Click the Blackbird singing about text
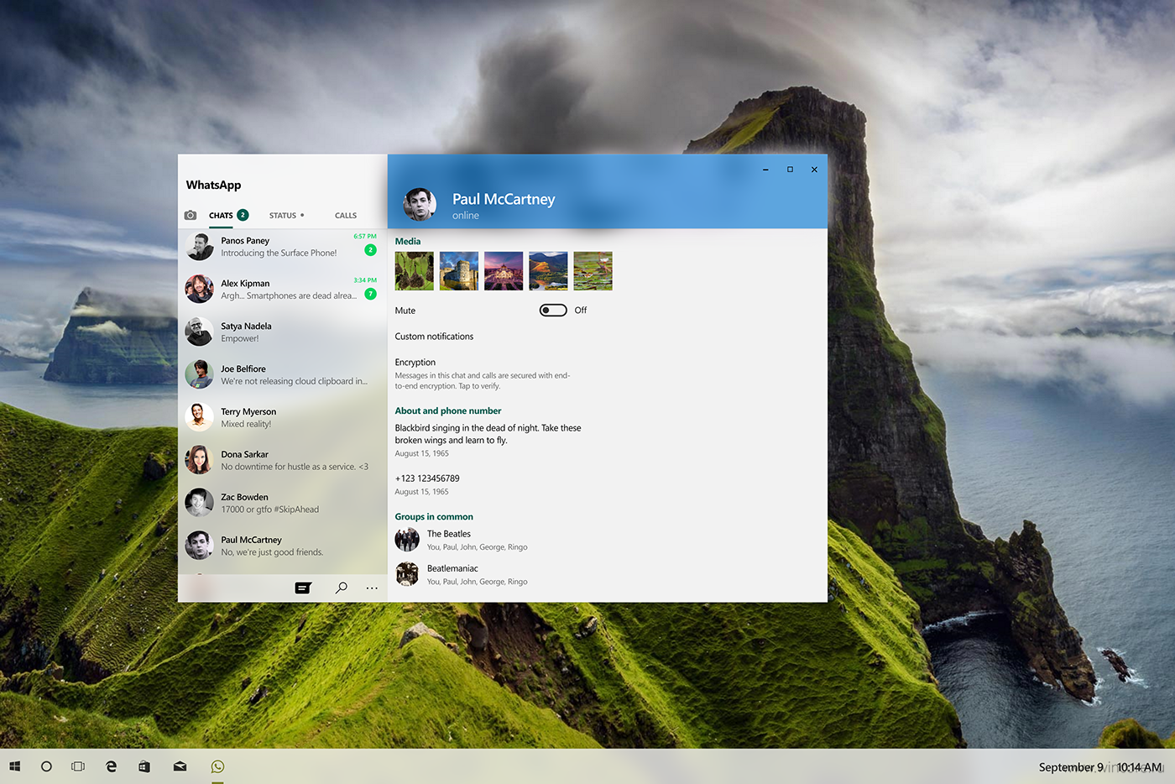1175x784 pixels. 488,434
